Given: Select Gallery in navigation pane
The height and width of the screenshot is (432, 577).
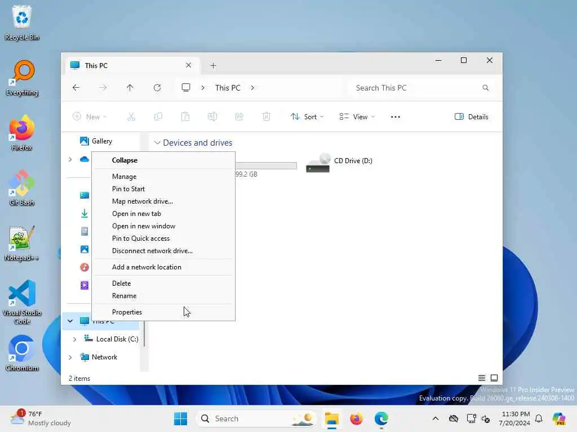Looking at the screenshot, I should click(x=101, y=141).
